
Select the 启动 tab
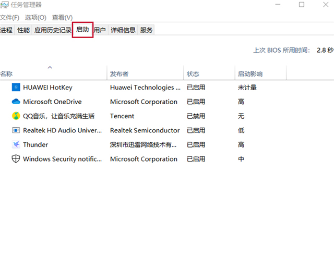coord(82,30)
